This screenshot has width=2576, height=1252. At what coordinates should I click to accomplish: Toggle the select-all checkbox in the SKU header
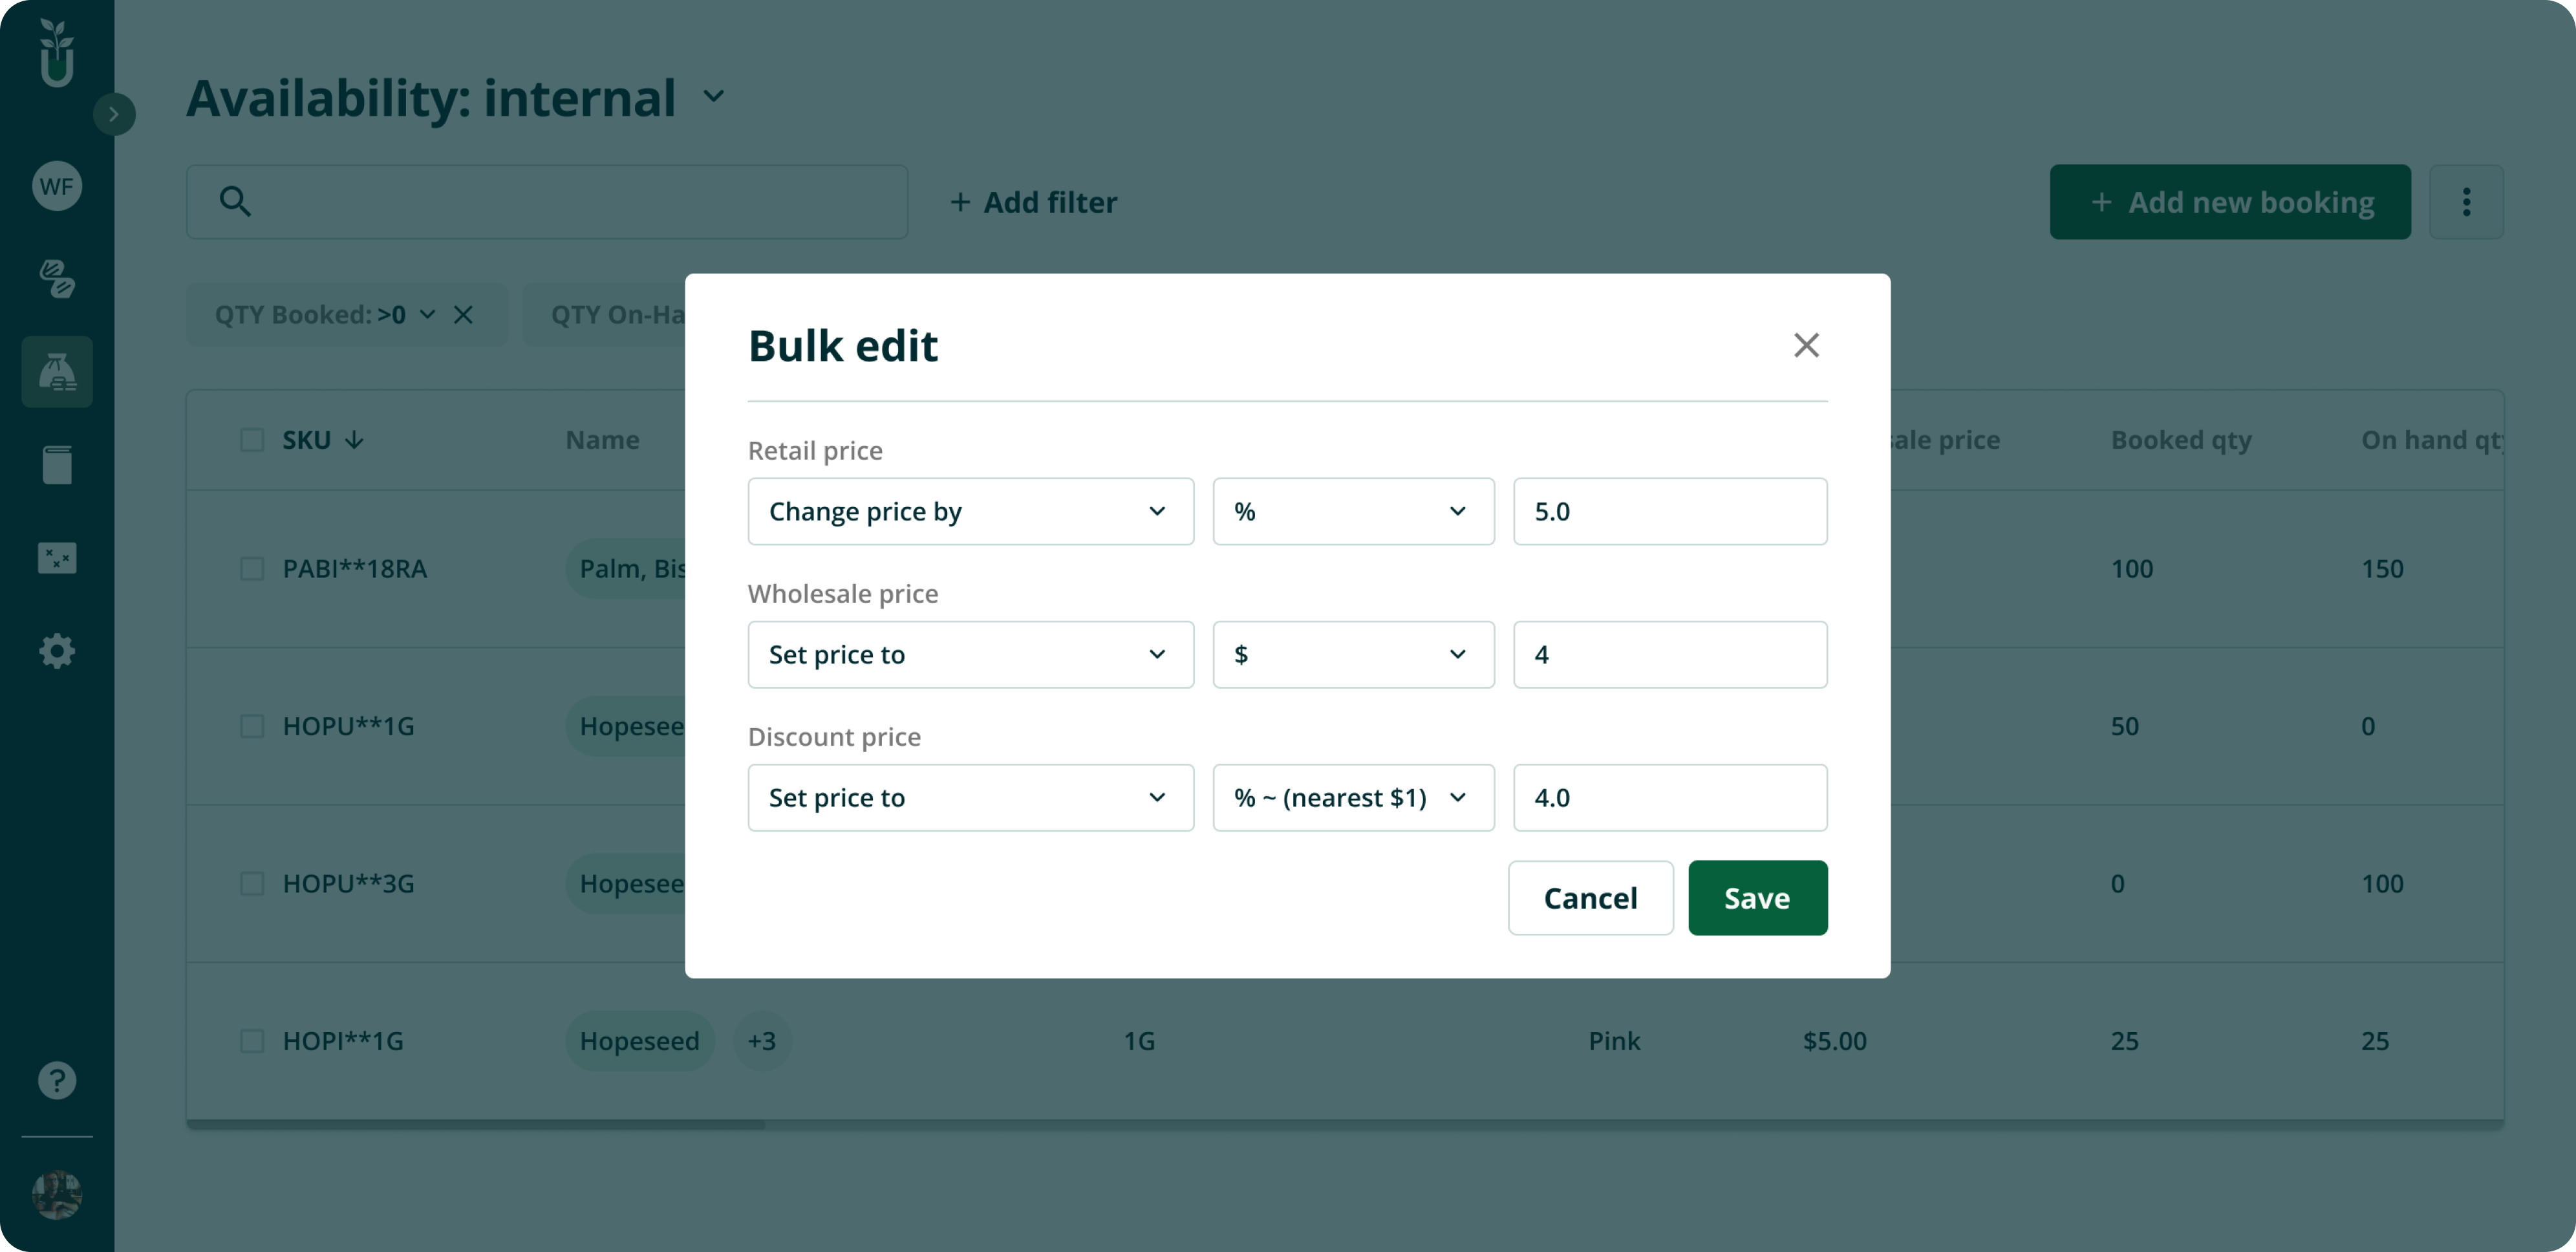point(253,439)
